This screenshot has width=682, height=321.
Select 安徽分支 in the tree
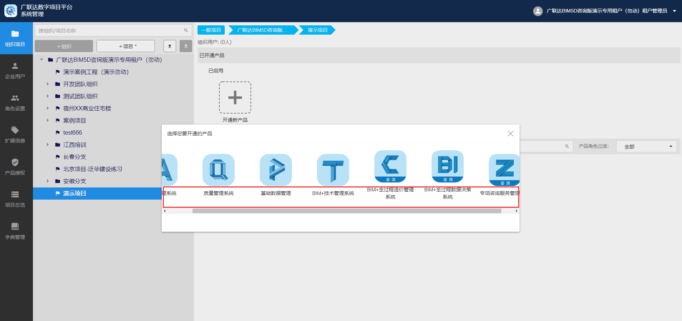74,181
